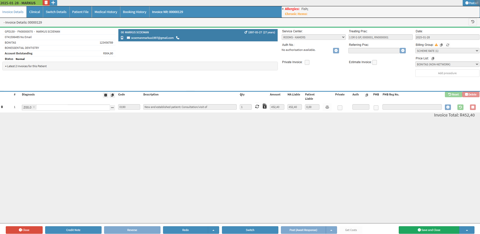This screenshot has width=480, height=234.
Task: Click the dollar document icon in the invoice line
Action: point(265,106)
